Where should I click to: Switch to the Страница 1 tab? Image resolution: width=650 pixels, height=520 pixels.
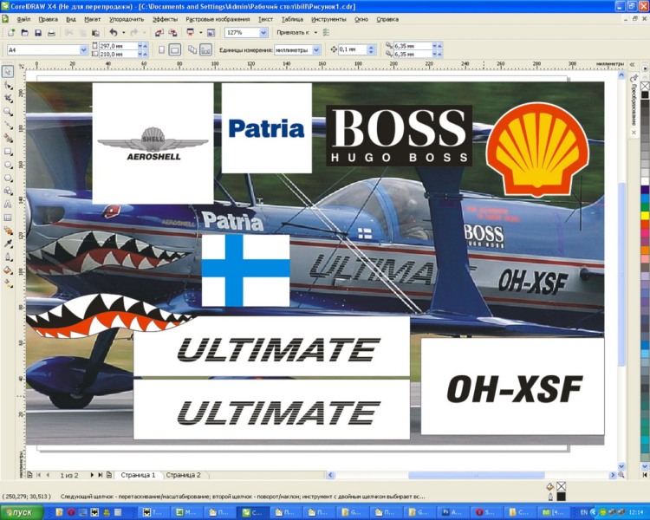tap(138, 475)
